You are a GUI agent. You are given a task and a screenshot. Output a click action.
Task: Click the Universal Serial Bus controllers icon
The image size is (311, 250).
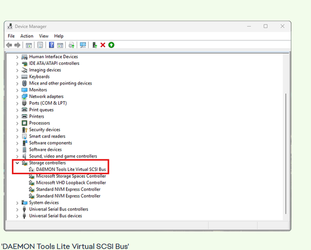click(24, 209)
